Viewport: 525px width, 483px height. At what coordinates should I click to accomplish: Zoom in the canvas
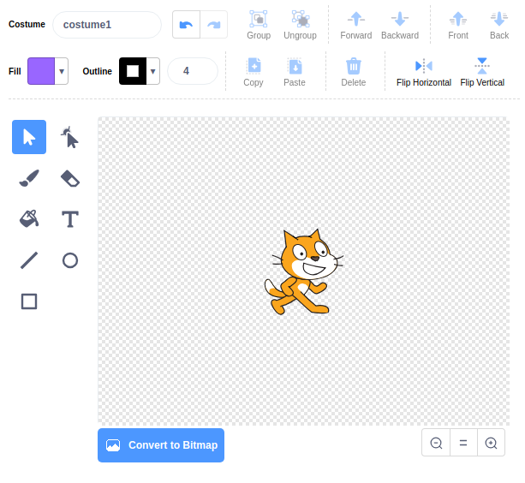[491, 443]
